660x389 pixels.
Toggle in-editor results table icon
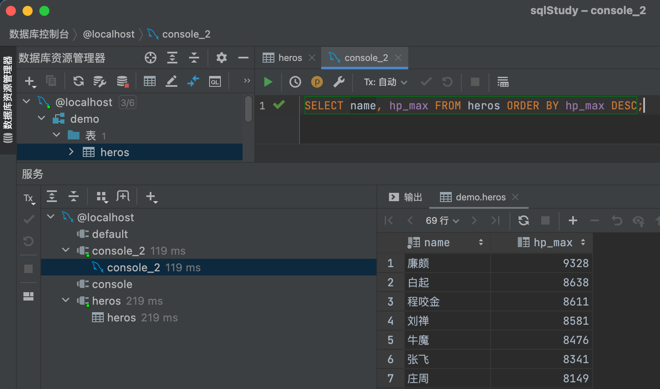click(503, 82)
